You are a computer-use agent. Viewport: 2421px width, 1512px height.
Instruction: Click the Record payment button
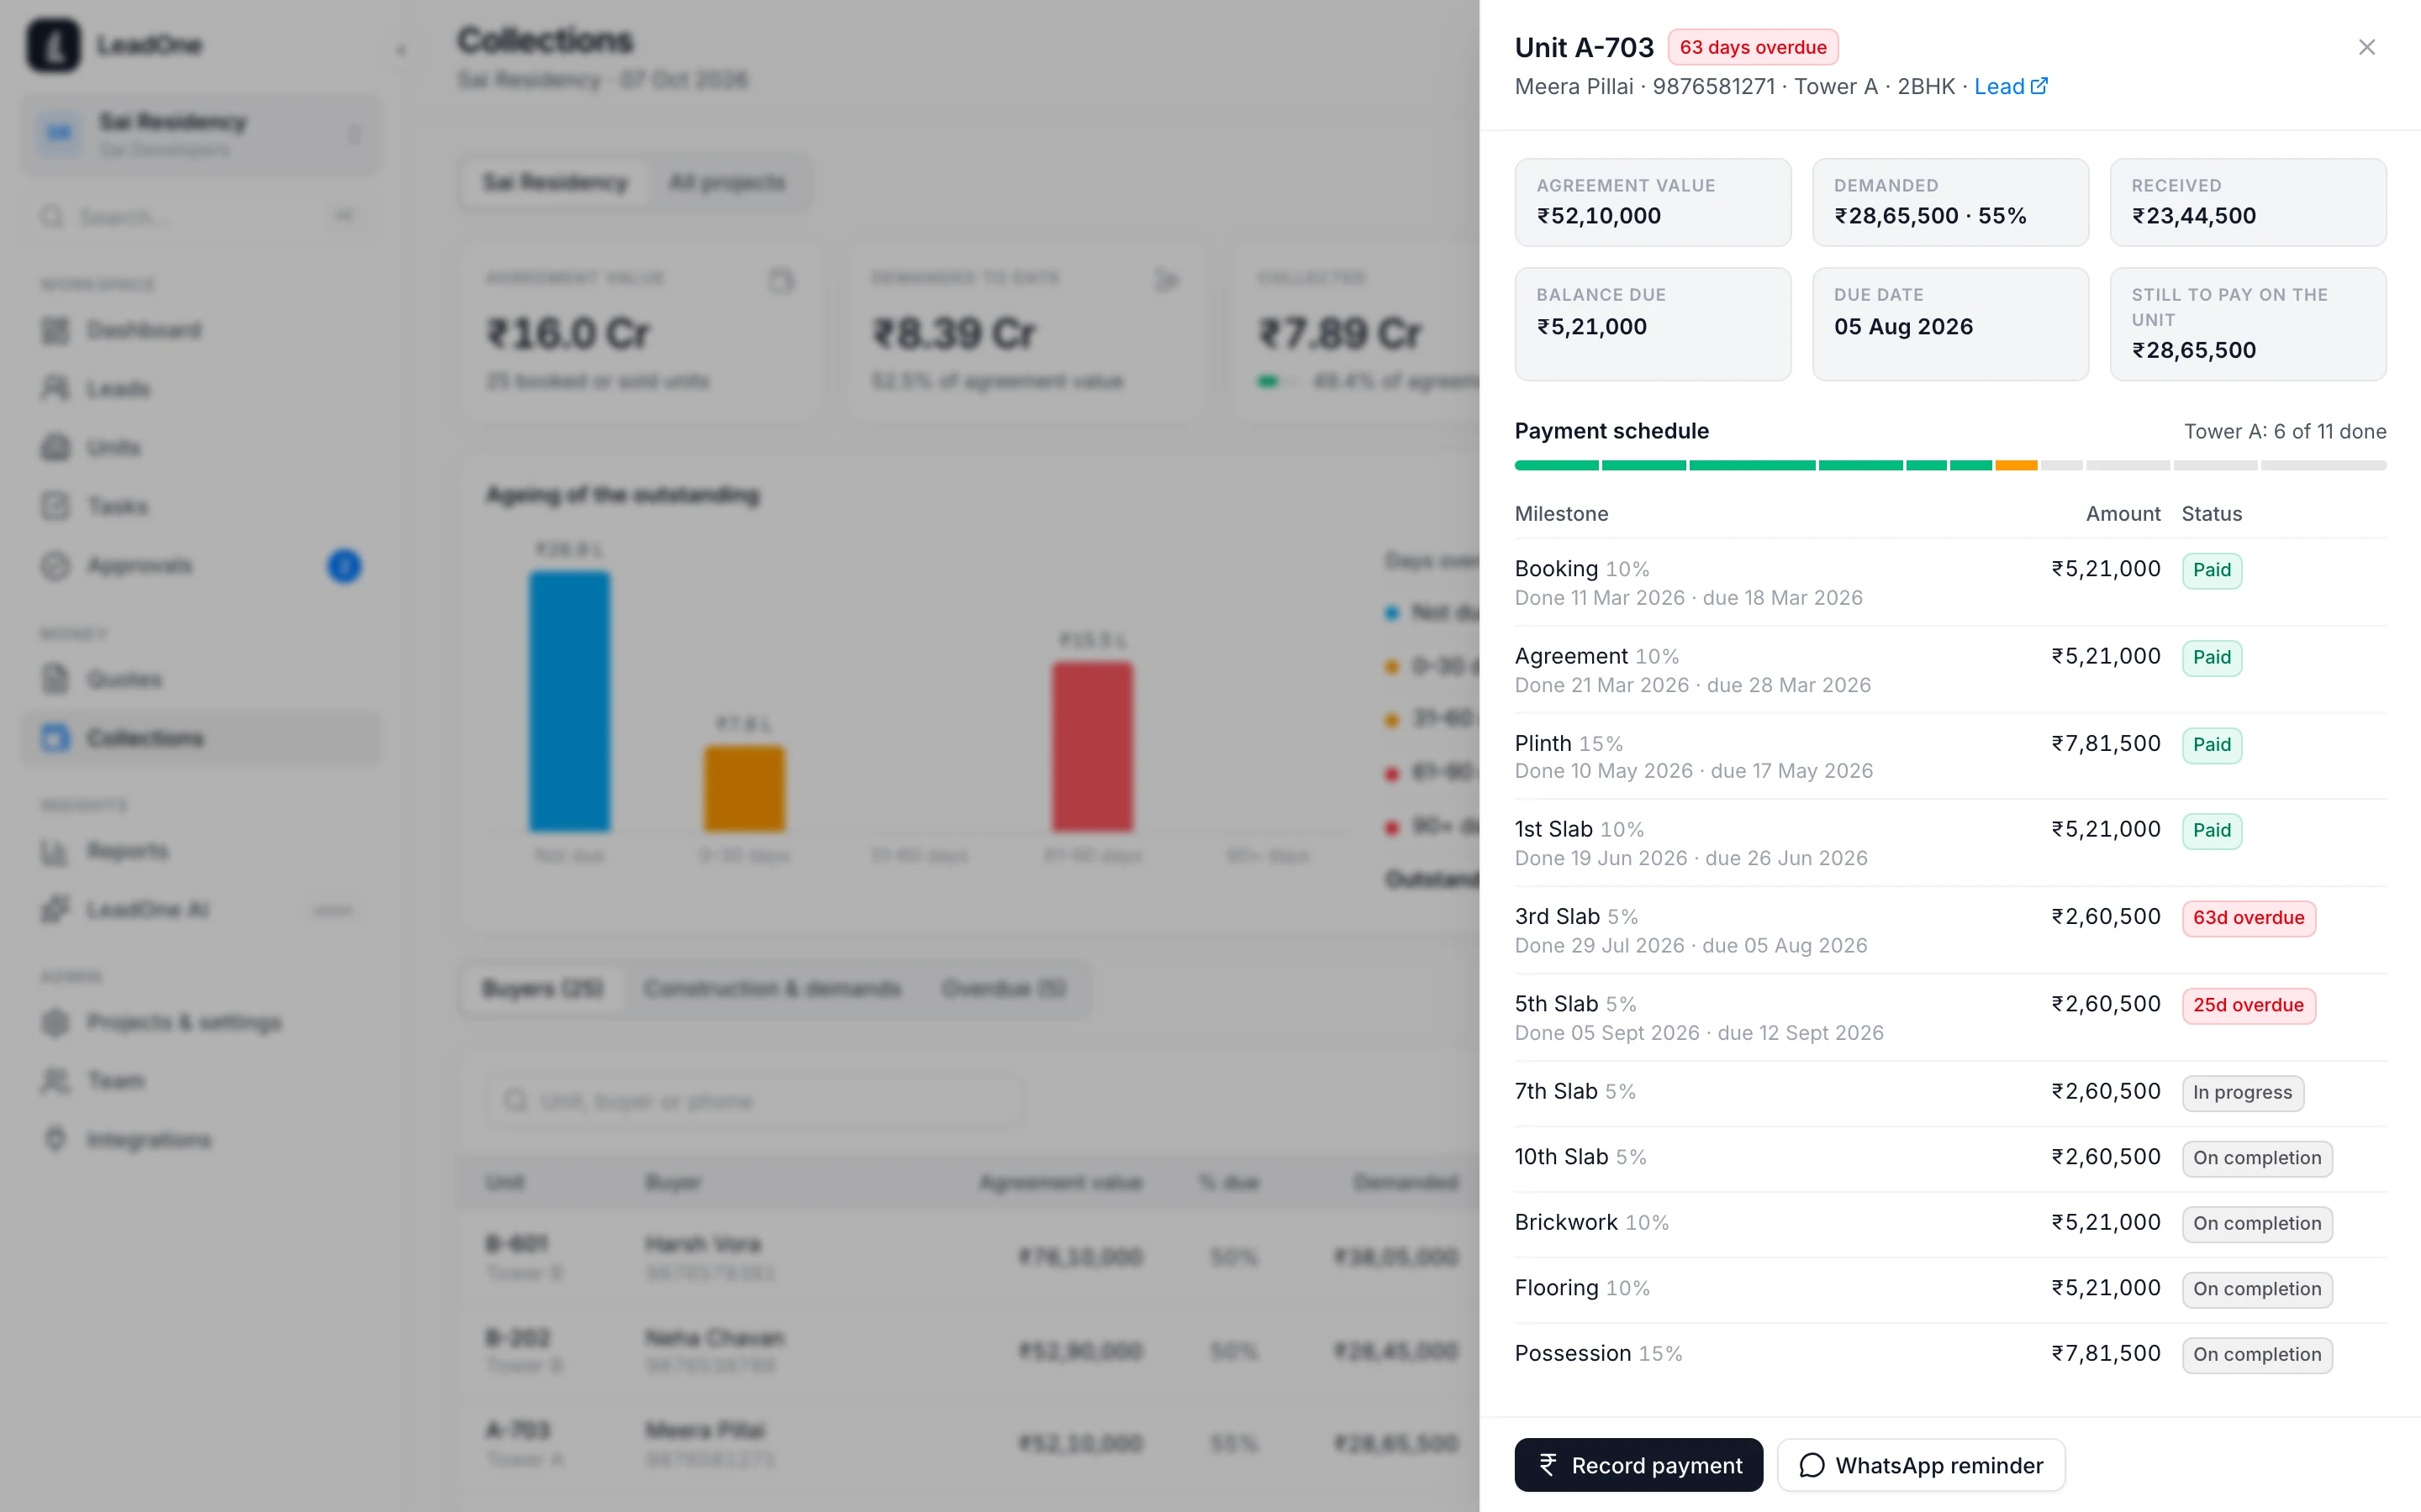coord(1638,1465)
